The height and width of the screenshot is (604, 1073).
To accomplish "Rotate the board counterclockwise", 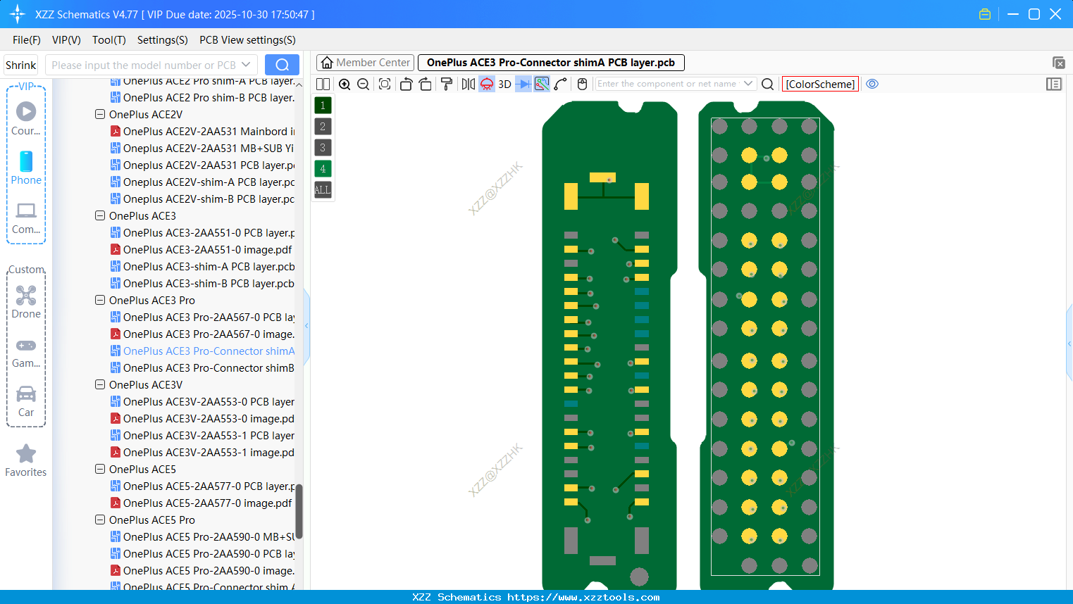I will [406, 84].
